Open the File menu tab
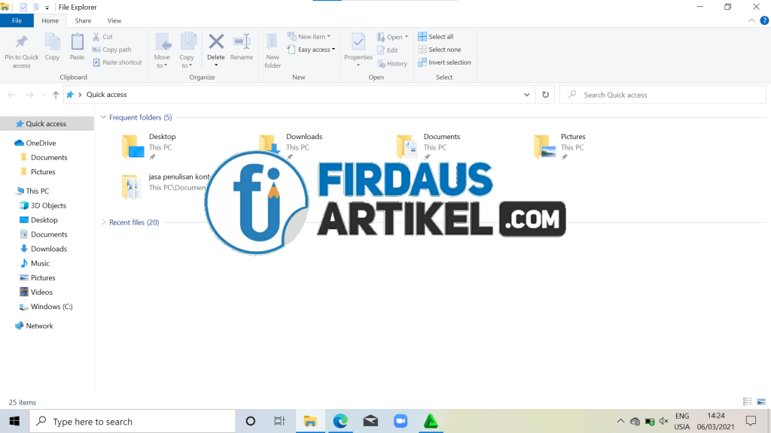Viewport: 771px width, 433px height. click(x=17, y=20)
